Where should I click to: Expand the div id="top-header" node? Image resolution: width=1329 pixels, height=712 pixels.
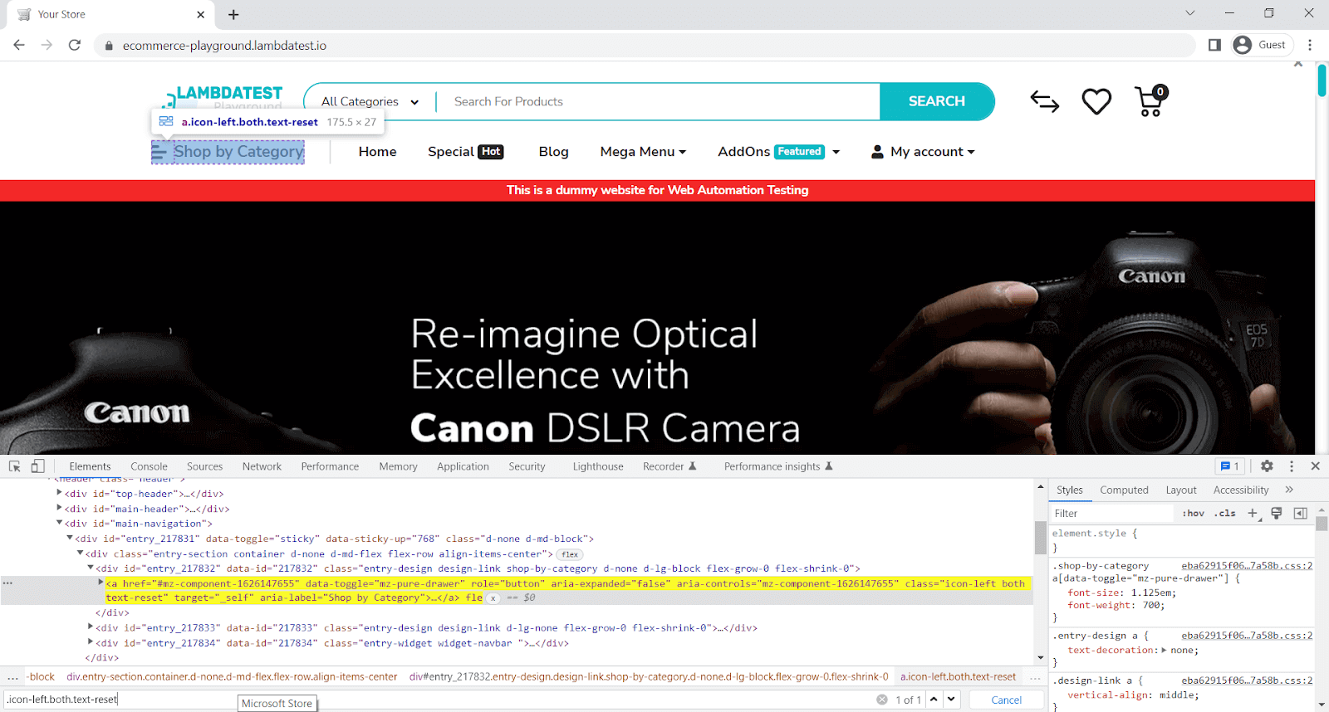59,494
